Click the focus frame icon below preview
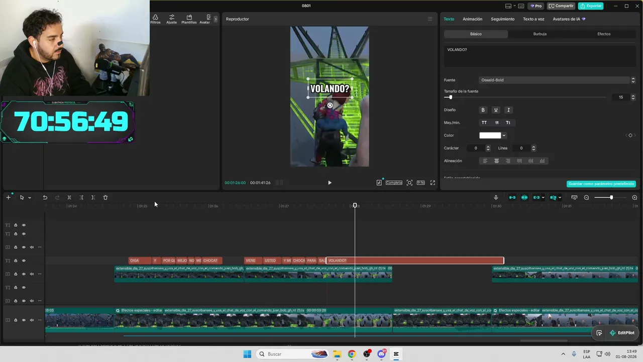 409,183
